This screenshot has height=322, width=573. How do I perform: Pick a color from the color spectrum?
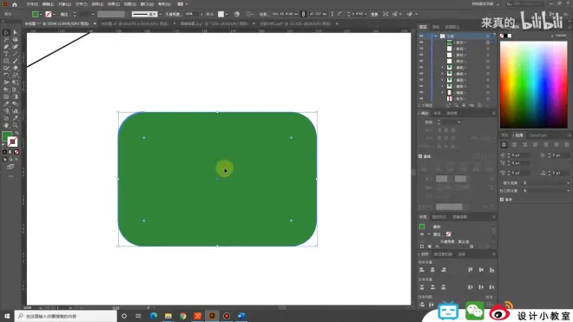534,84
